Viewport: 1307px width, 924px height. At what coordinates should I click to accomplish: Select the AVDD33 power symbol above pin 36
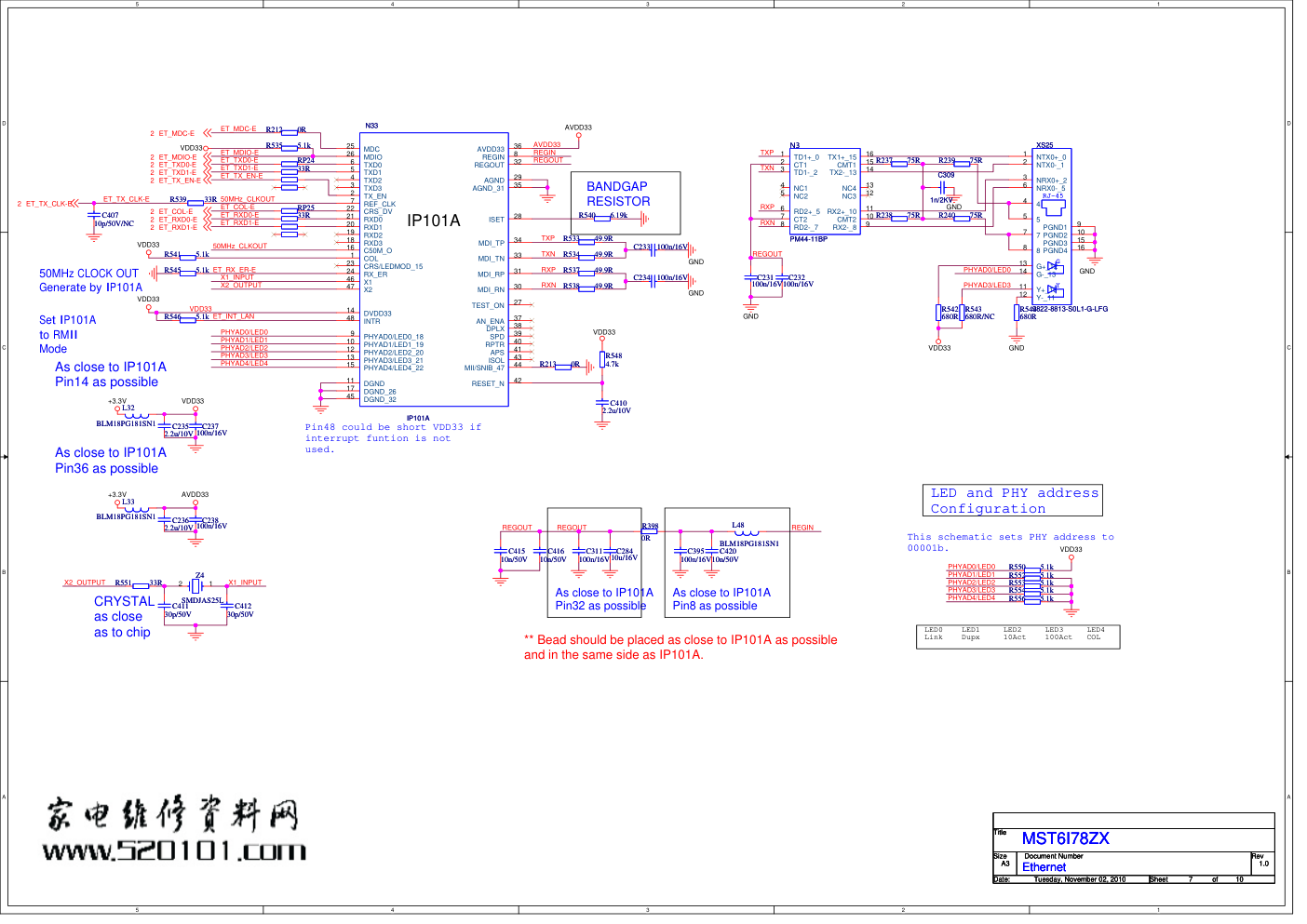tap(578, 134)
